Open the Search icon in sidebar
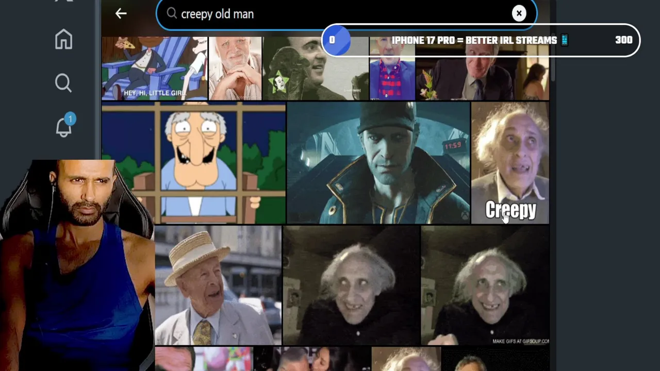This screenshot has height=371, width=660. (x=63, y=82)
